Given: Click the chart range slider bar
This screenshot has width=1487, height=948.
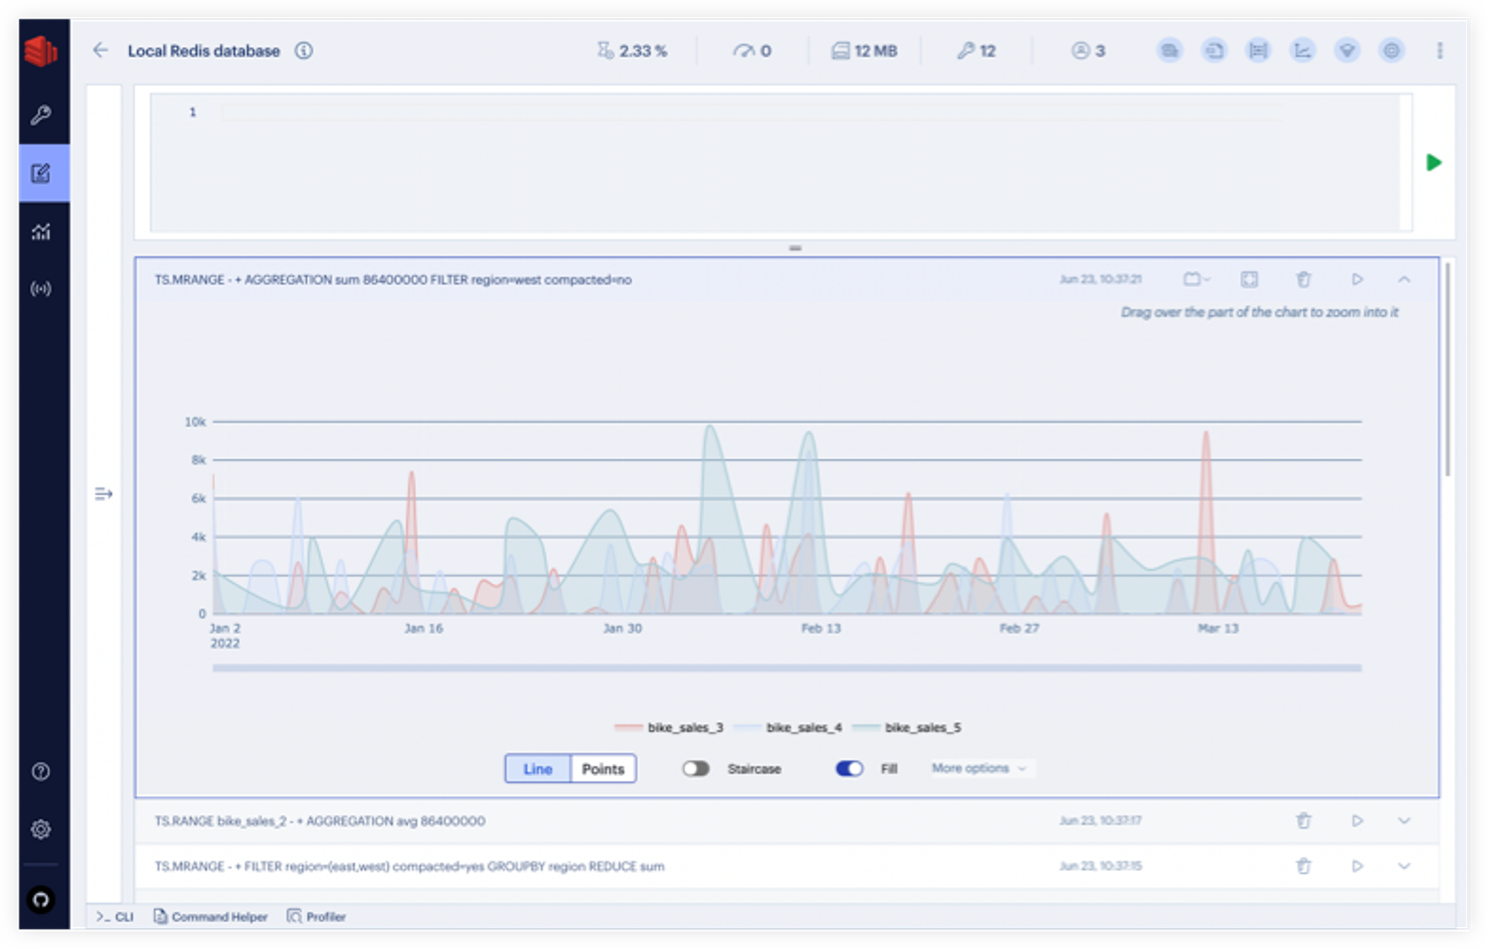Looking at the screenshot, I should point(787,668).
